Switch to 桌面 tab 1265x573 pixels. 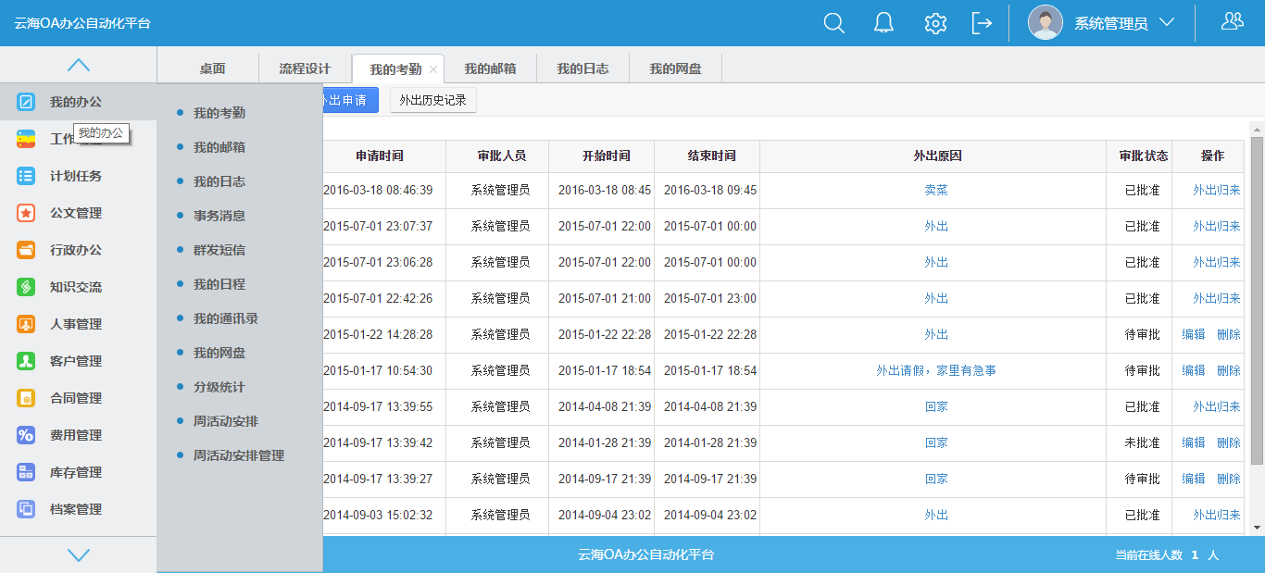coord(212,69)
